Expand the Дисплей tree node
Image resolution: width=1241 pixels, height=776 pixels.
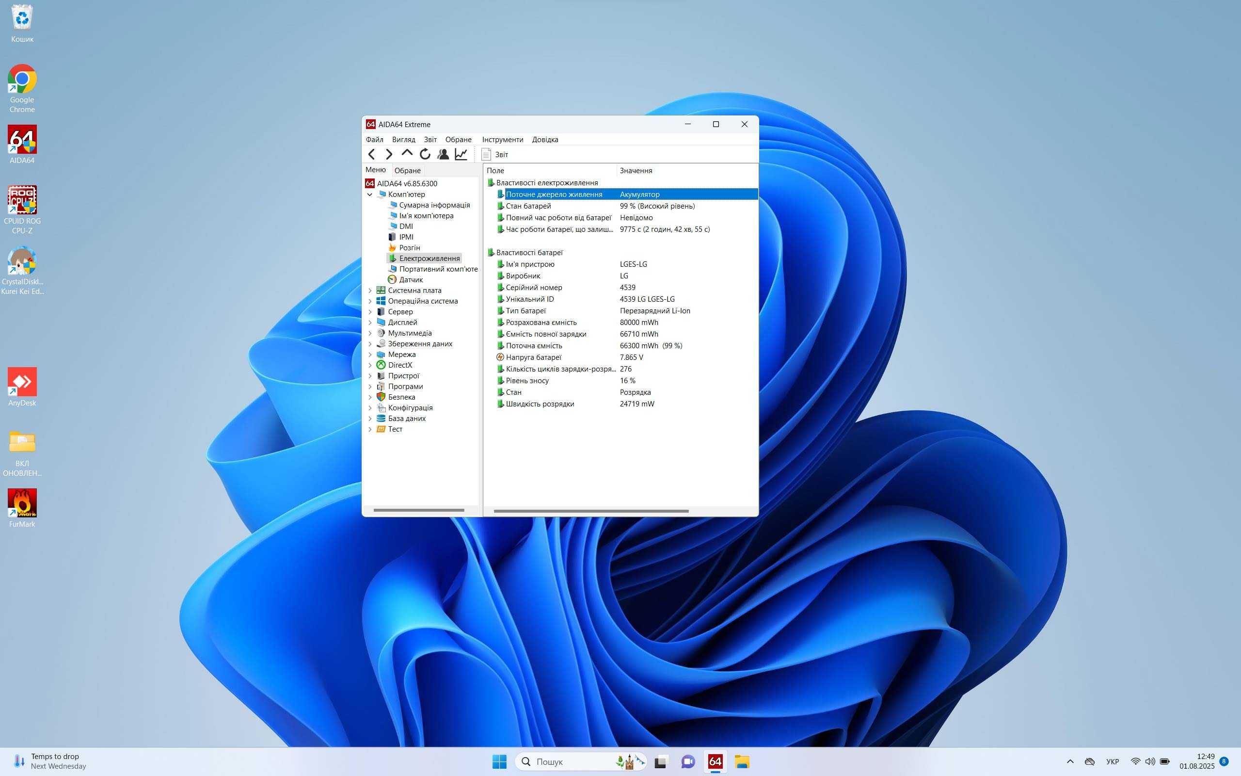coord(370,323)
